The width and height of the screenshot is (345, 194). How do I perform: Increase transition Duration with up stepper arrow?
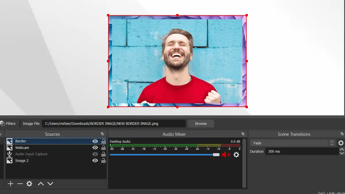click(x=342, y=149)
